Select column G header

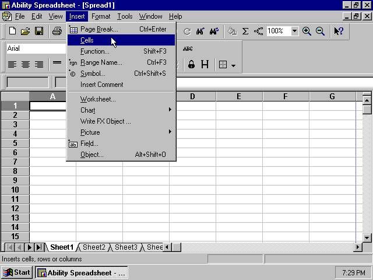coord(332,96)
